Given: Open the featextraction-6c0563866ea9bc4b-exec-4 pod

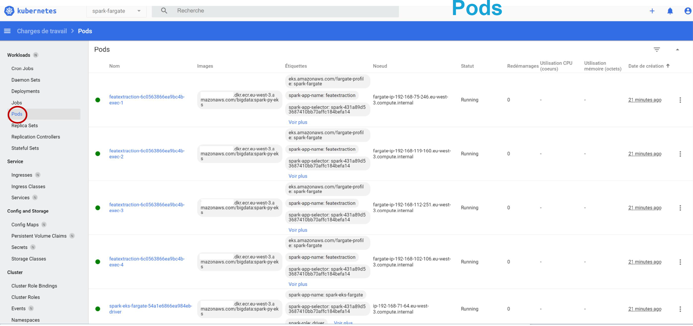Looking at the screenshot, I should click(147, 262).
